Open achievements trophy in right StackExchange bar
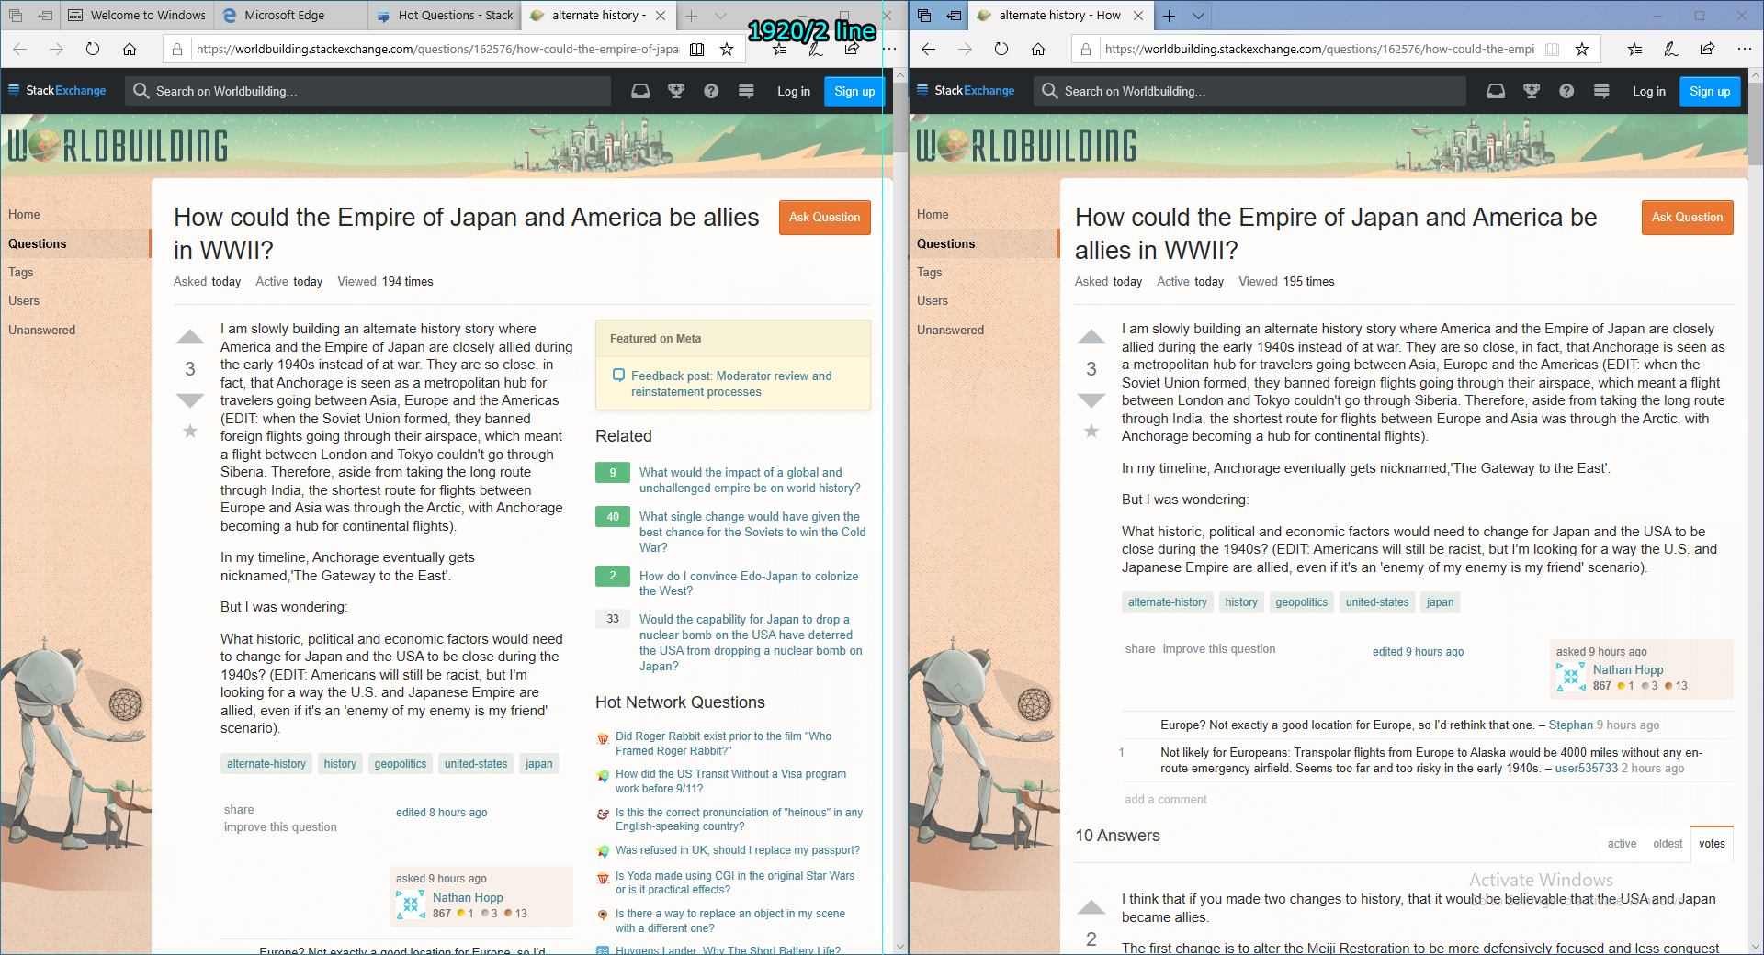This screenshot has height=955, width=1764. point(1532,91)
